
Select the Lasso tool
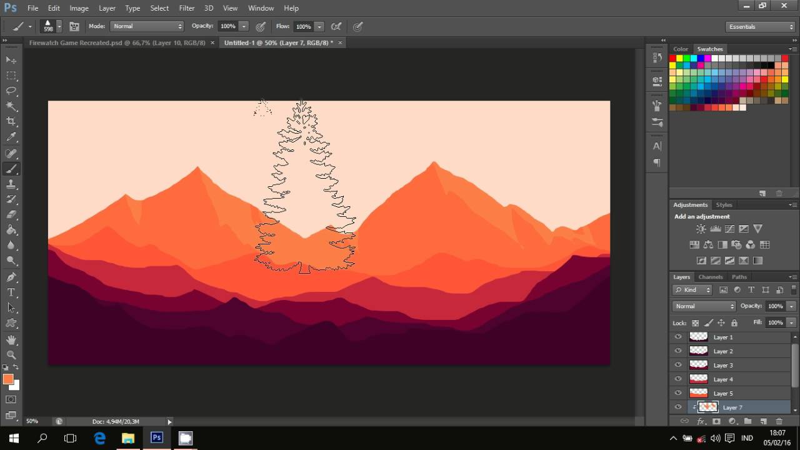coord(11,91)
